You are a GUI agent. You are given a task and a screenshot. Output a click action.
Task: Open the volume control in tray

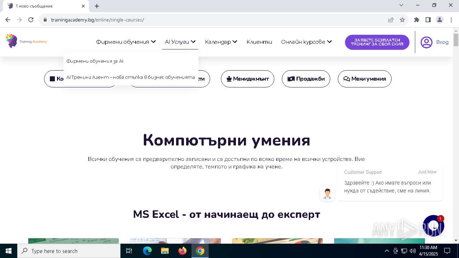[413, 251]
